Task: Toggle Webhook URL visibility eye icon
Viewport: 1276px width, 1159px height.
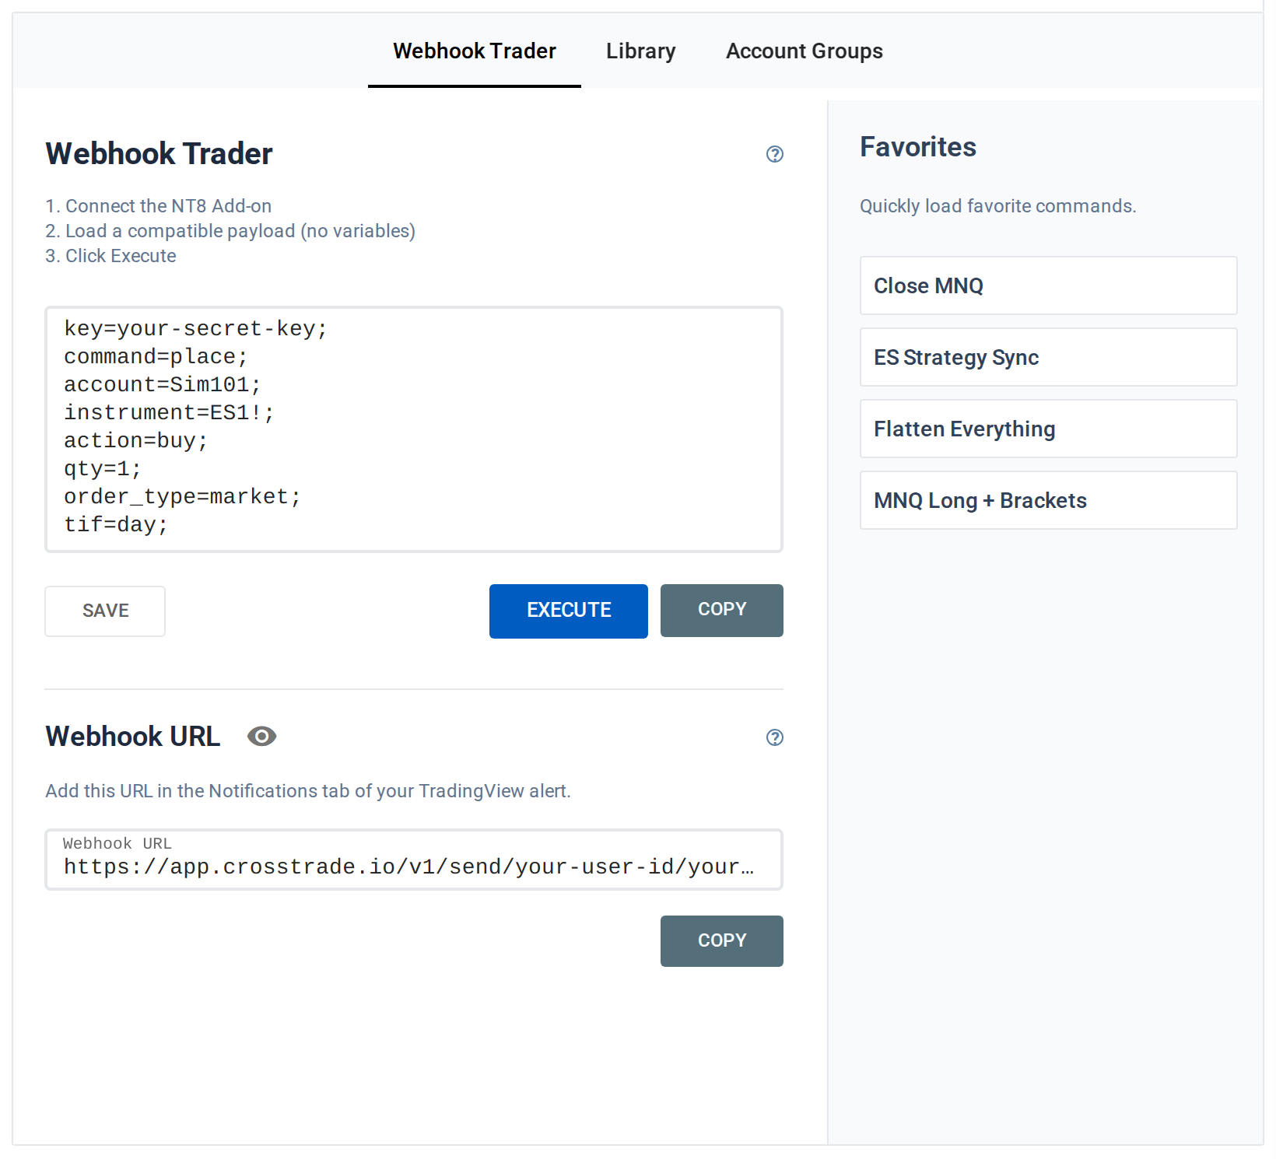Action: point(262,737)
